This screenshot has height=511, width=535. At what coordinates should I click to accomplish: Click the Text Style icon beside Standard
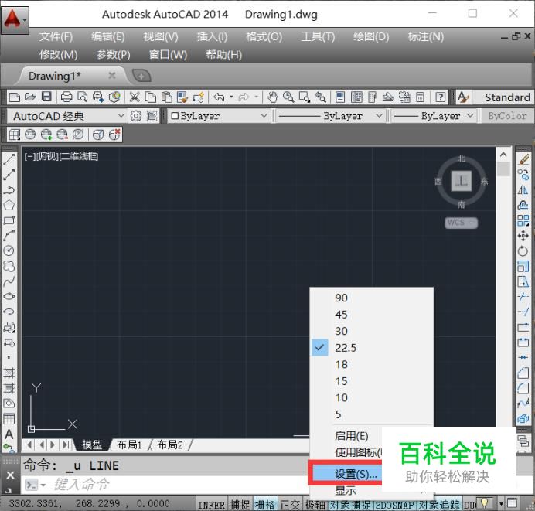click(x=463, y=97)
